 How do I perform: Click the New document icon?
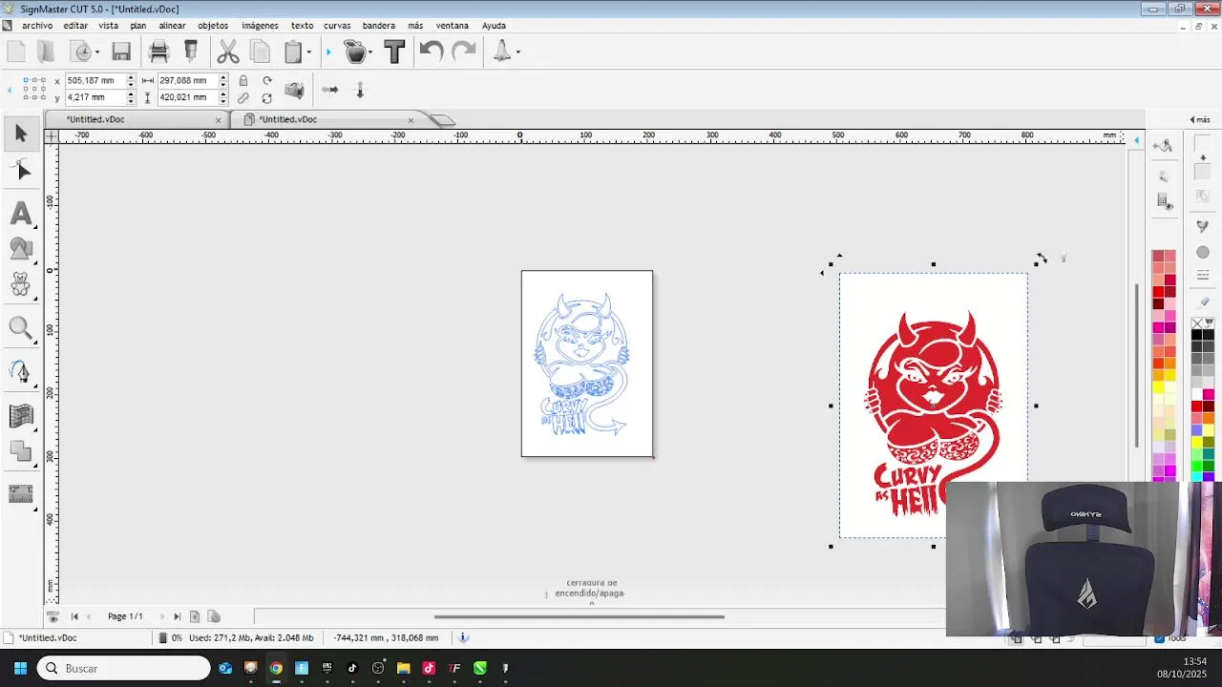16,52
